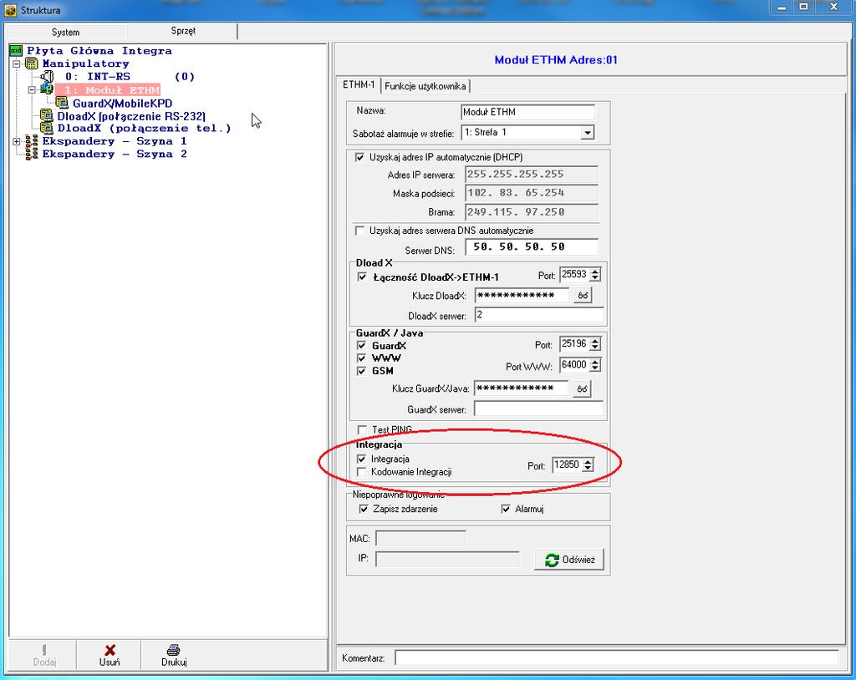Viewport: 856px width, 680px height.
Task: Adjust the GuardX Port 25196 spinner
Action: (595, 344)
